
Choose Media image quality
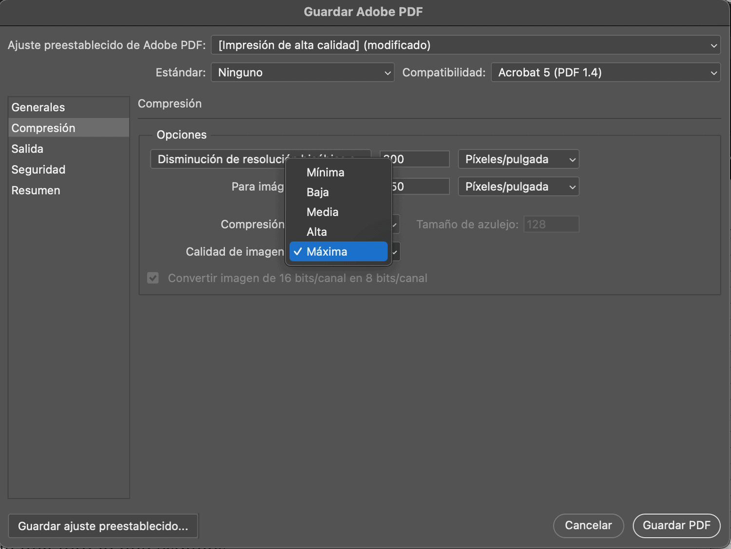(x=338, y=212)
